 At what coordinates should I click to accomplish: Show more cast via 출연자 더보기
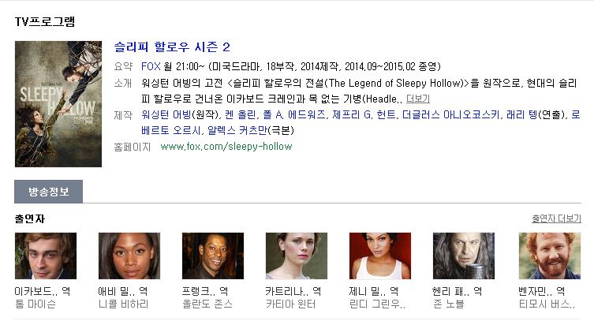point(556,218)
